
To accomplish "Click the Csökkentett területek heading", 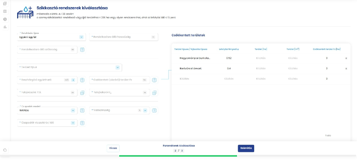I will pos(188,35).
